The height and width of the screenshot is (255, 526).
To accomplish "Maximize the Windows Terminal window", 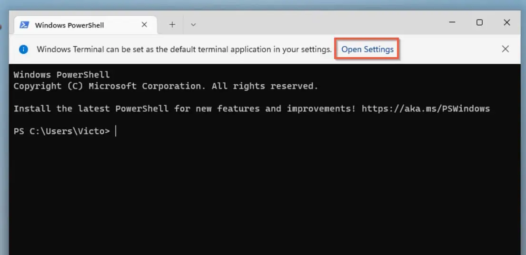I will 480,22.
